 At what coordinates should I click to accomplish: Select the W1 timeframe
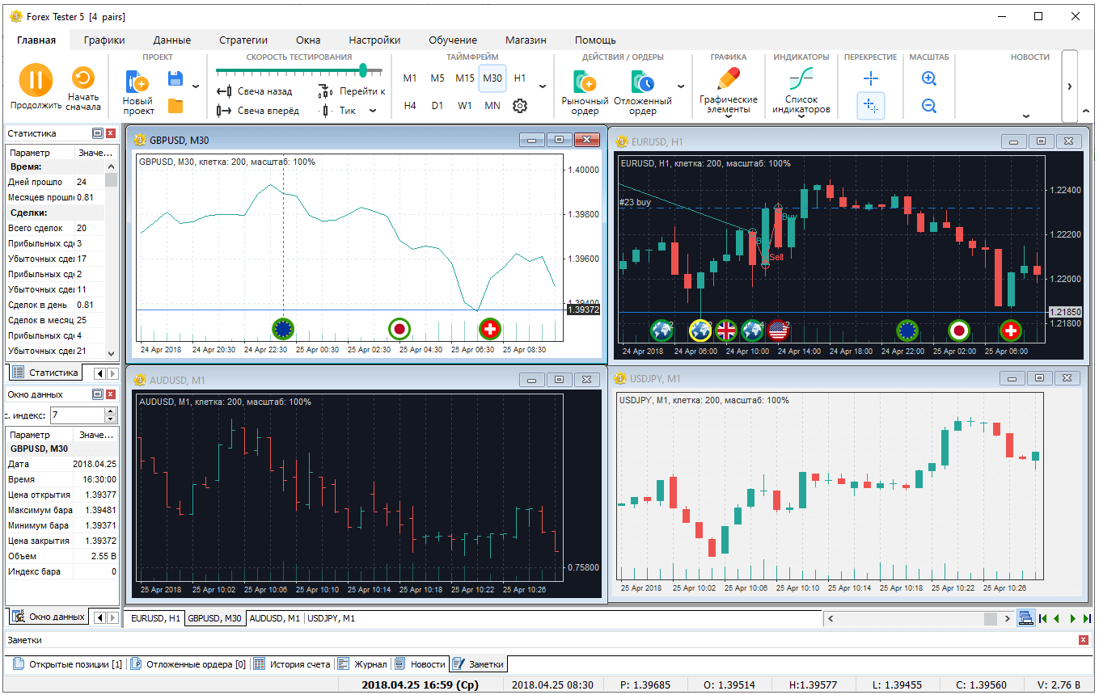(465, 106)
